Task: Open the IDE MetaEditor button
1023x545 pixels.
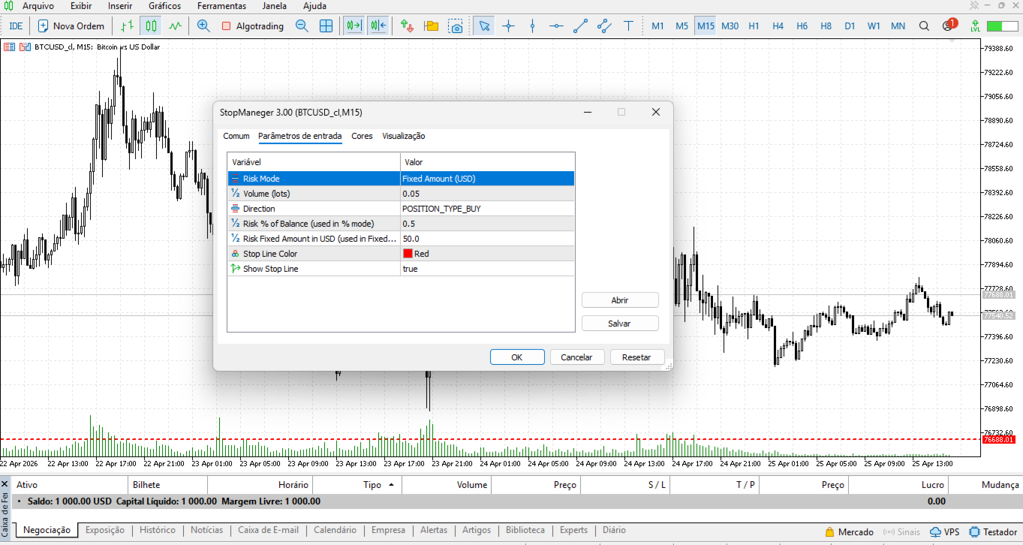Action: pos(16,26)
